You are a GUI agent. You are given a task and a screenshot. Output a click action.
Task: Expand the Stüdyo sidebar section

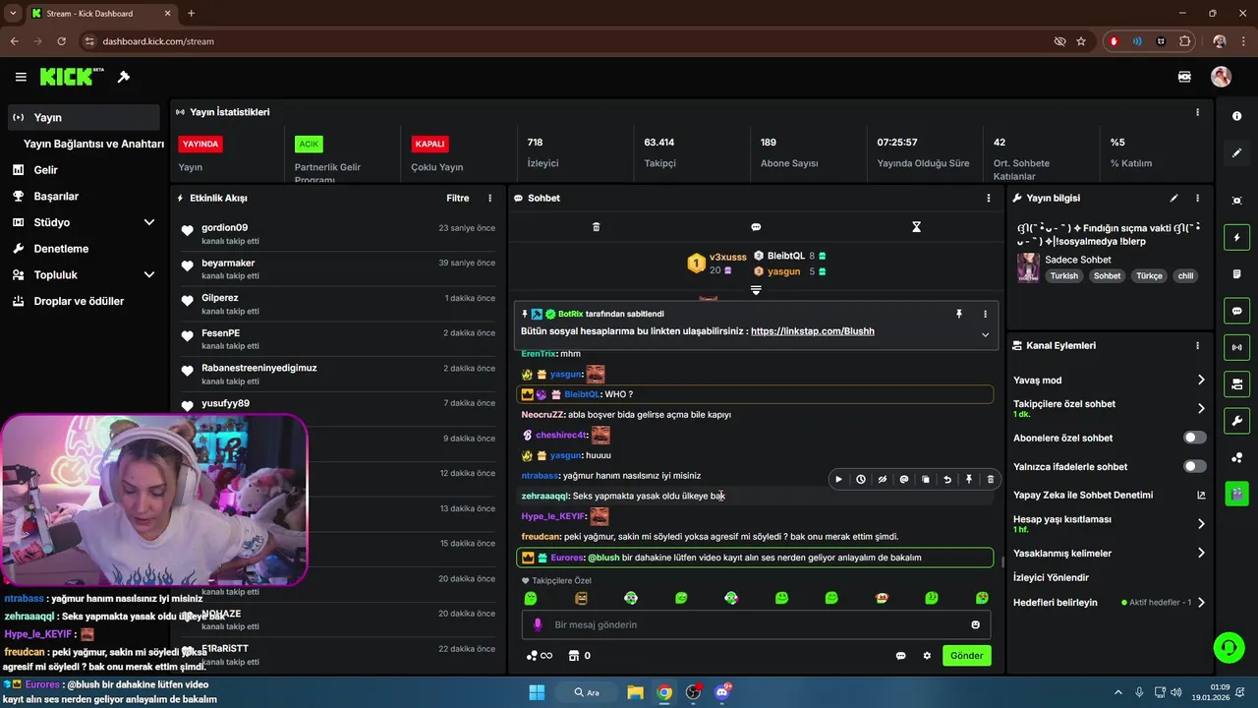tap(149, 222)
